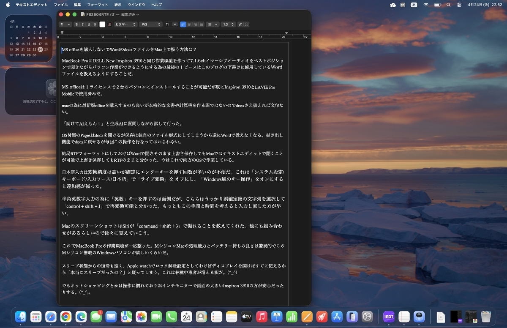The image size is (507, 328).
Task: Open the 1.0 line spacing dropdown
Action: 228,25
